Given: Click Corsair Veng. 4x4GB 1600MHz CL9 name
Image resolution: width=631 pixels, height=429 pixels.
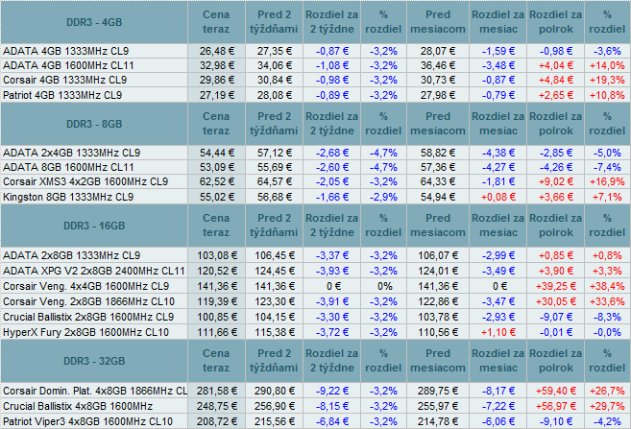Looking at the screenshot, I should click(85, 286).
